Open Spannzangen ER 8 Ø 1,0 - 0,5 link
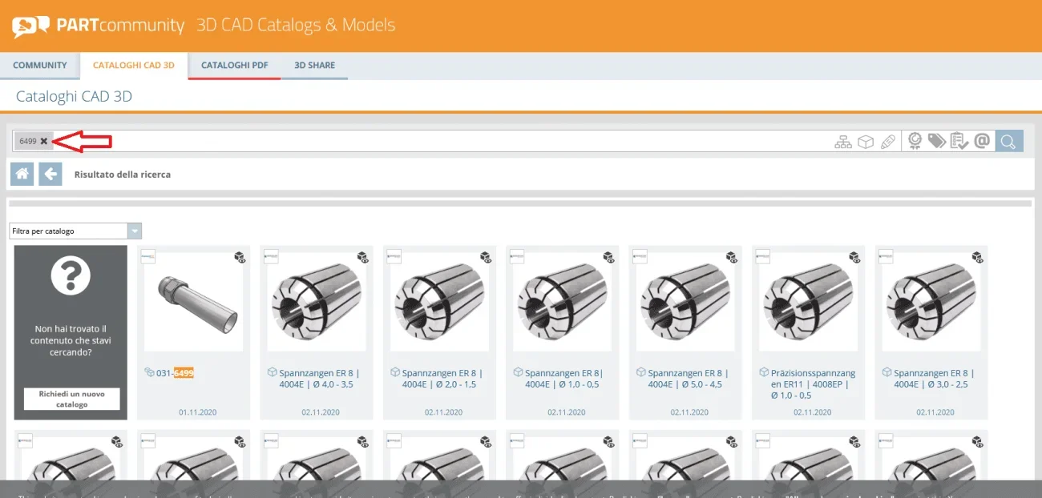This screenshot has width=1042, height=498. tap(564, 379)
